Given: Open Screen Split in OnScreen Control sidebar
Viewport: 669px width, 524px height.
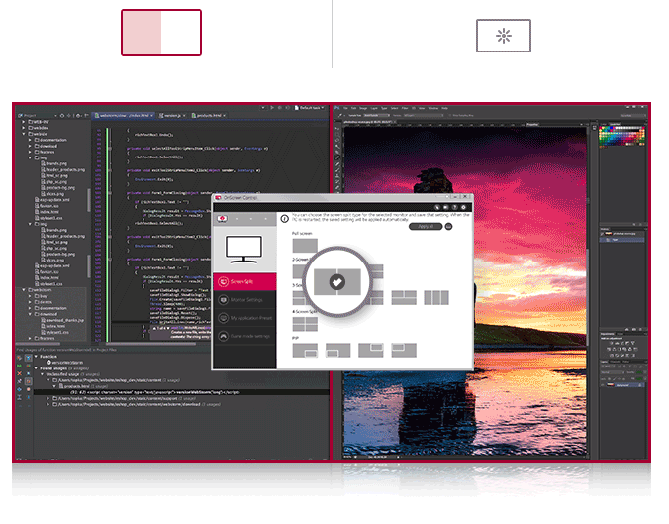Looking at the screenshot, I should coord(244,282).
